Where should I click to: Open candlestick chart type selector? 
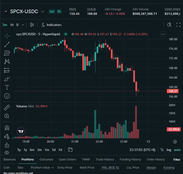(x=32, y=25)
